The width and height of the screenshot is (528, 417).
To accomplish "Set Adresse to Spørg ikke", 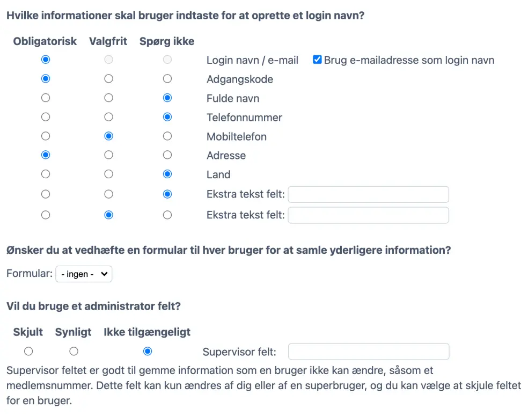I will point(167,155).
